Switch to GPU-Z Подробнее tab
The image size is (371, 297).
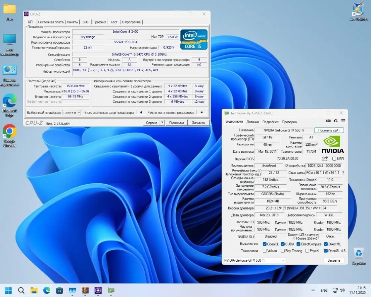[x=270, y=122]
